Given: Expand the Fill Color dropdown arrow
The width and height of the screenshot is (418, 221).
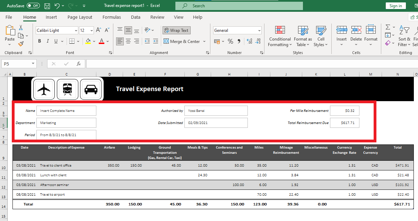Looking at the screenshot, I should 94,41.
